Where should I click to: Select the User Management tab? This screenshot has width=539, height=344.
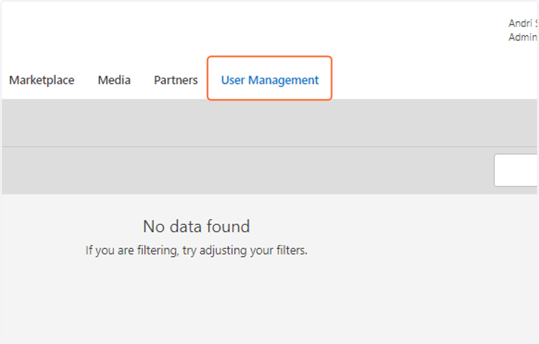[270, 80]
